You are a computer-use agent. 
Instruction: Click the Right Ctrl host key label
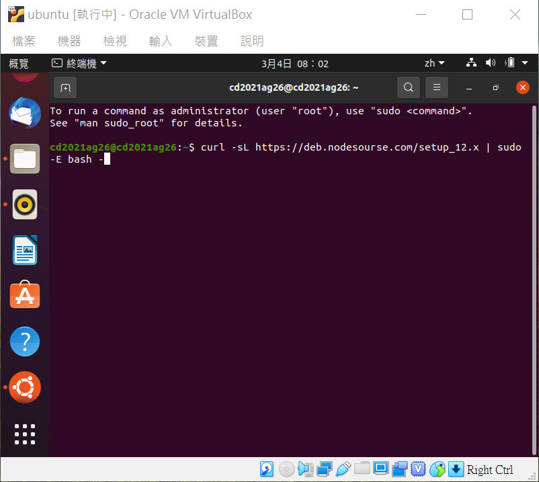489,470
